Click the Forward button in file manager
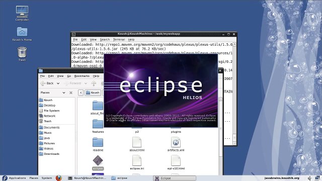Image resolution: width=322 pixels, height=181 pixels. (73, 83)
